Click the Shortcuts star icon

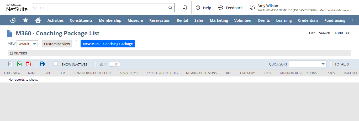tap(25, 20)
